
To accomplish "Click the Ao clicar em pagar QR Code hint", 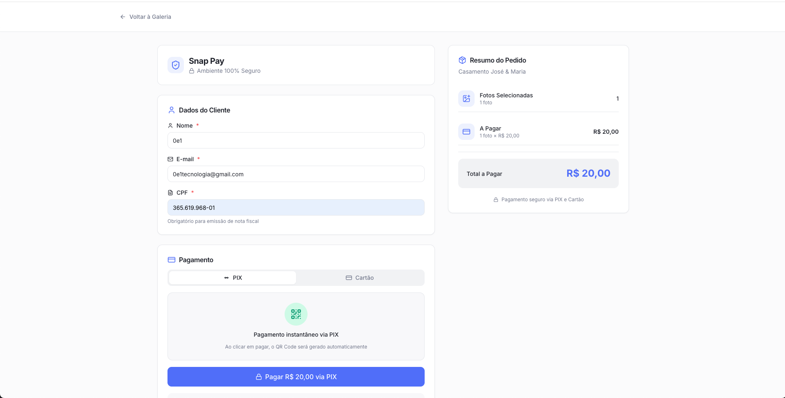I will (296, 347).
